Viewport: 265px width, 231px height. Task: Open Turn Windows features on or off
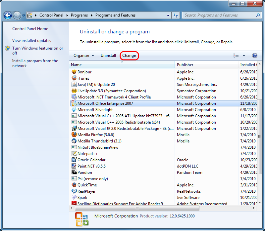[x=37, y=51]
